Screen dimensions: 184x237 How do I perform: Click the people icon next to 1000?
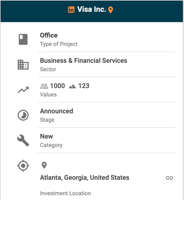click(x=44, y=86)
